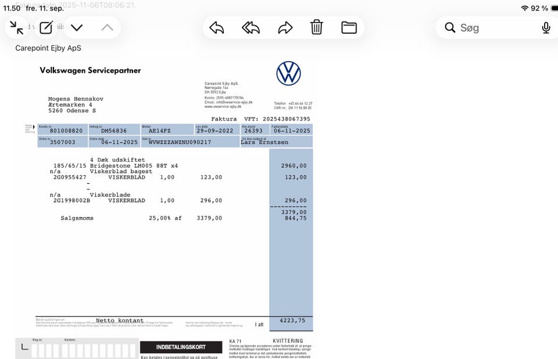Forward the email with the right arrow
Image resolution: width=558 pixels, height=359 pixels.
click(x=285, y=27)
